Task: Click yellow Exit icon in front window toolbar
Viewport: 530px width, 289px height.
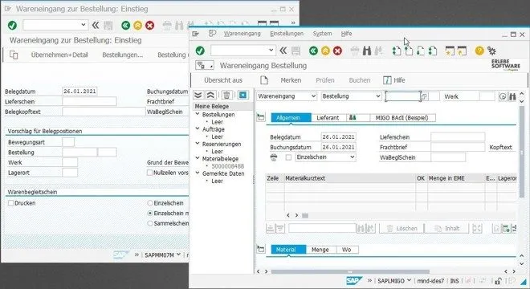Action: click(x=325, y=51)
